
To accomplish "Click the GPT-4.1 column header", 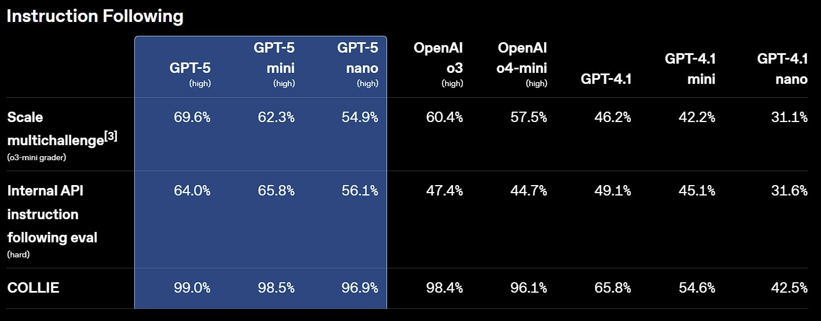I will pyautogui.click(x=606, y=79).
